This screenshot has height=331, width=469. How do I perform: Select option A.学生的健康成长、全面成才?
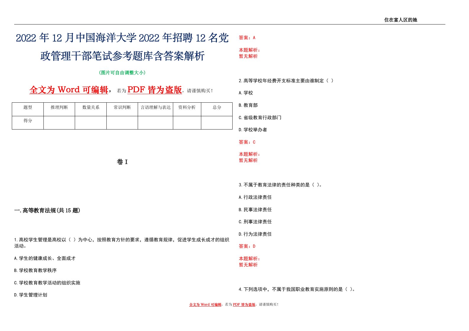click(45, 258)
